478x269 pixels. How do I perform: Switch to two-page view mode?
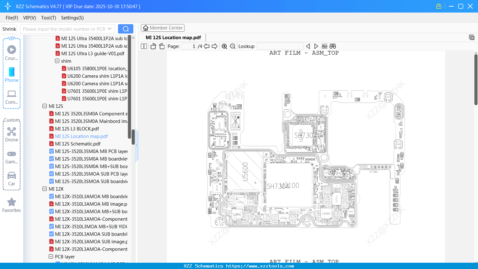pos(143,46)
